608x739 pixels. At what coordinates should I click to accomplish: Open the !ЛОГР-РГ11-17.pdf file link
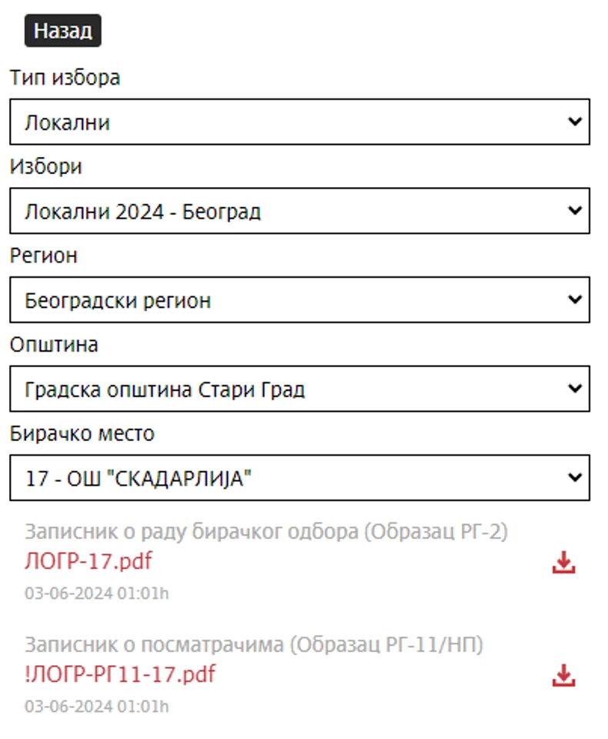119,674
